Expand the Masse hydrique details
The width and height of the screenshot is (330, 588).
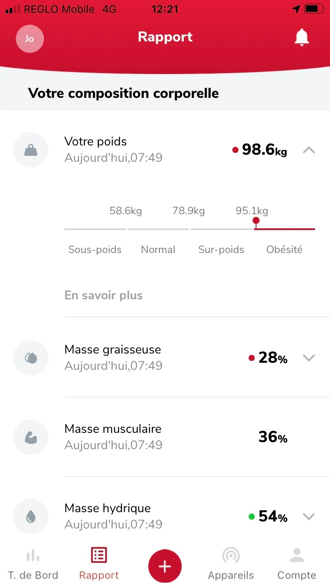point(309,517)
